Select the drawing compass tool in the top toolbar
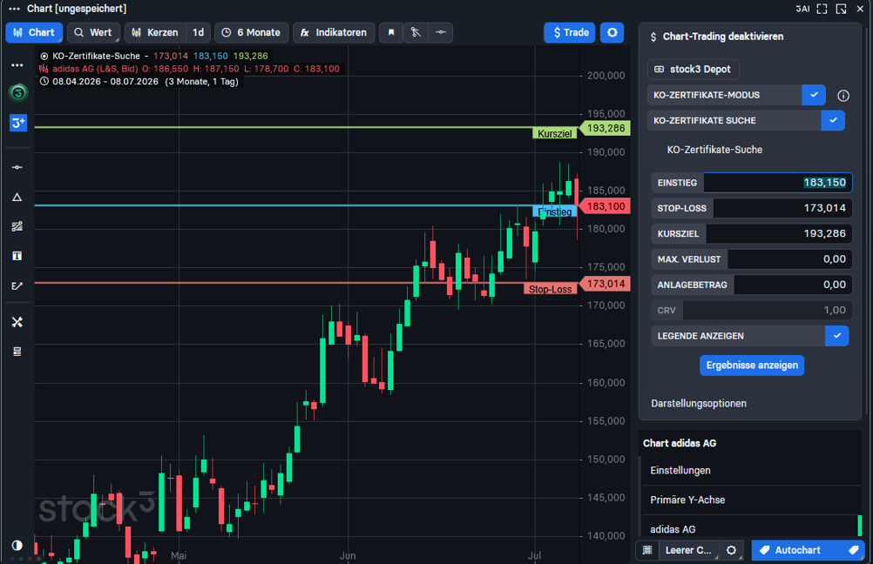 pos(416,32)
